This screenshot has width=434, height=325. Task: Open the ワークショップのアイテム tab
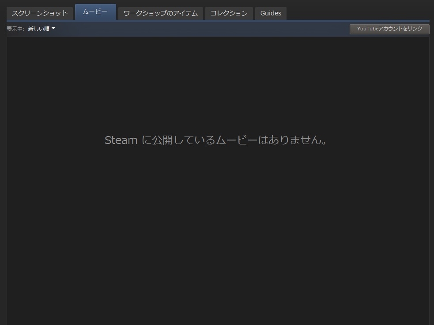[x=161, y=13]
